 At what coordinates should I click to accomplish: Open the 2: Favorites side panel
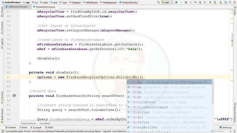pyautogui.click(x=2, y=98)
